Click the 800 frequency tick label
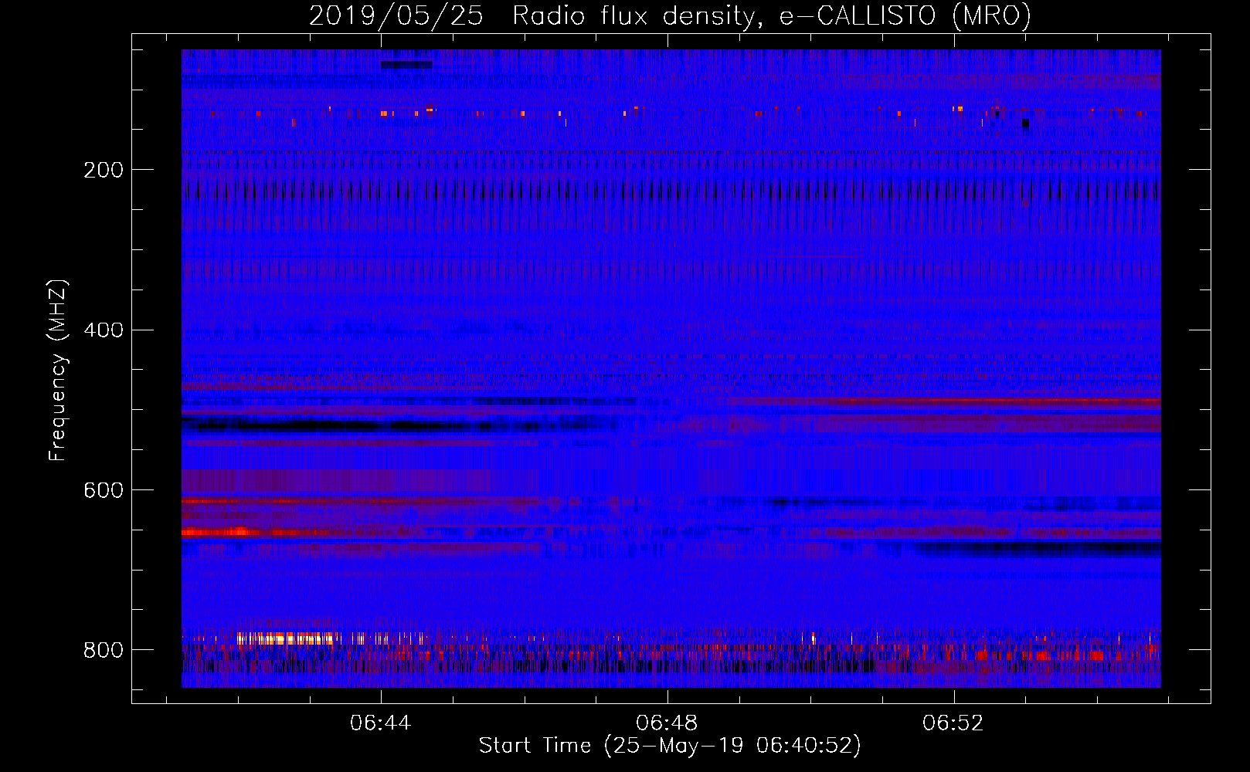Viewport: 1250px width, 772px height. (x=104, y=650)
